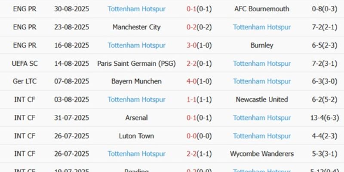
Task: Select the Ger LTC competition label
Action: pos(25,81)
